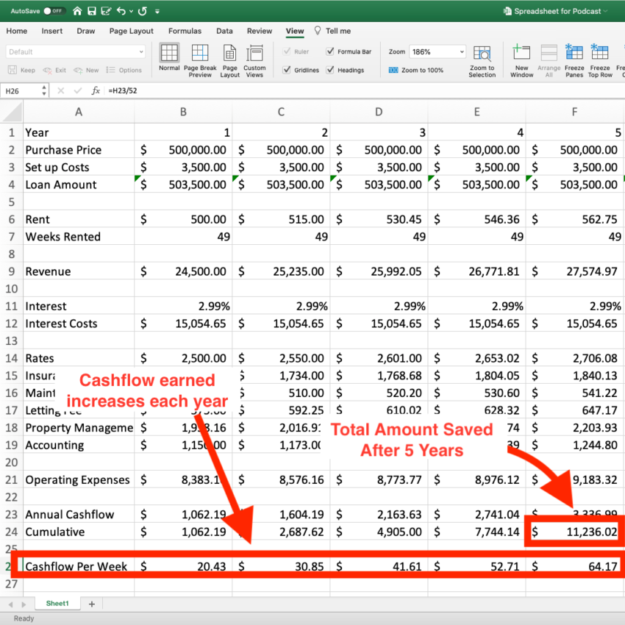The image size is (625, 625).
Task: Select column A header
Action: pyautogui.click(x=79, y=112)
